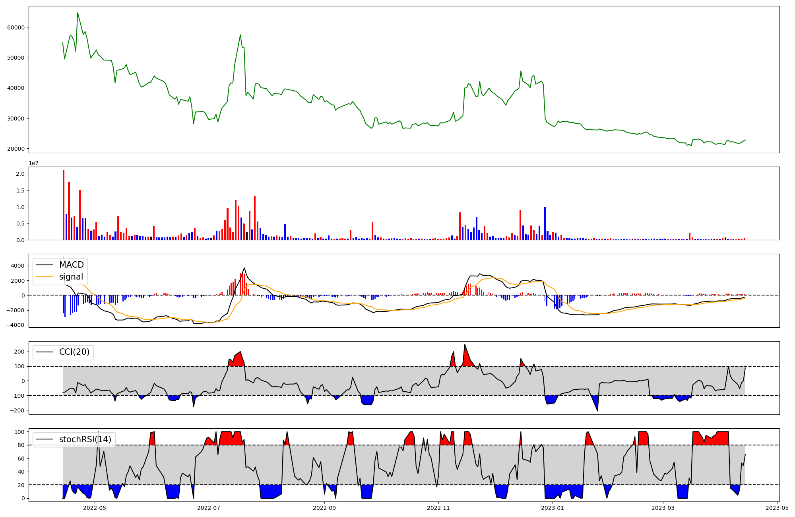The width and height of the screenshot is (795, 517).
Task: Click the 2023-03 x-axis date label
Action: 663,508
